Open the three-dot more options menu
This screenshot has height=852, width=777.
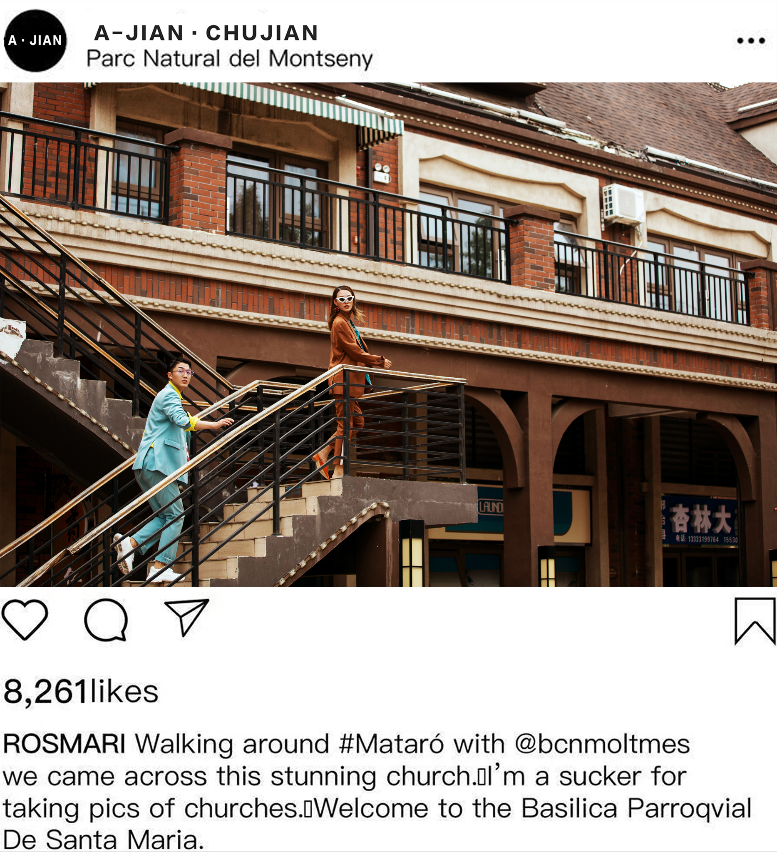coord(751,40)
